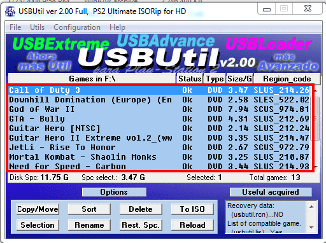Viewport: 326px width, 243px height.
Task: Click the Recovery data (usbutil.rcn) text
Action: point(255,210)
